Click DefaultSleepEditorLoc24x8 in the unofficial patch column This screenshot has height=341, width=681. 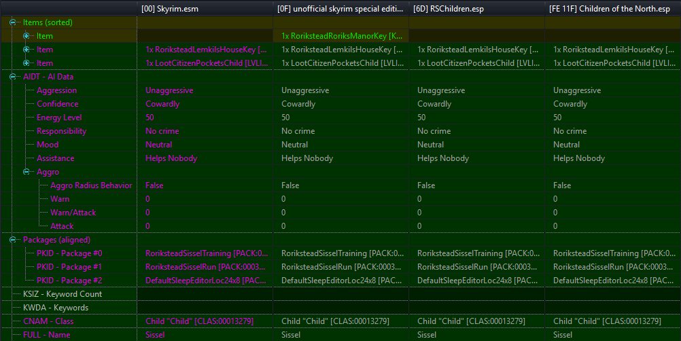pos(341,281)
